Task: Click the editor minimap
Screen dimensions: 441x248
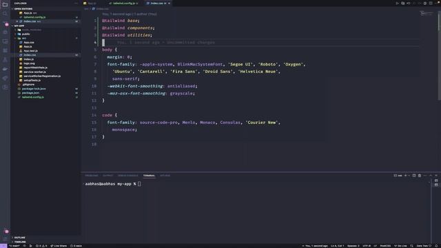Action: [x=427, y=13]
